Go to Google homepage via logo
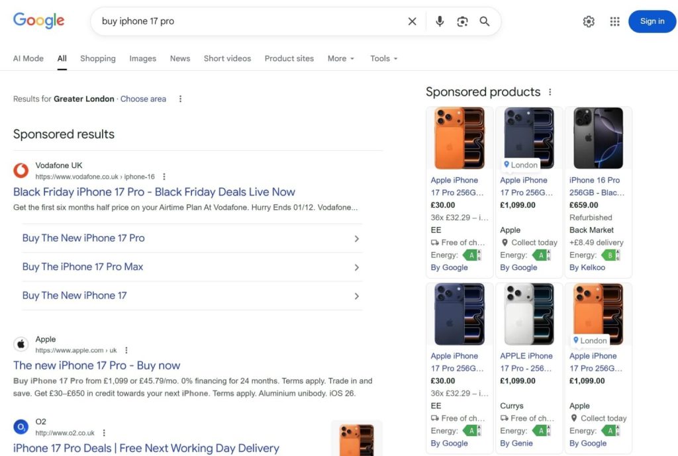The height and width of the screenshot is (456, 678). pyautogui.click(x=39, y=21)
